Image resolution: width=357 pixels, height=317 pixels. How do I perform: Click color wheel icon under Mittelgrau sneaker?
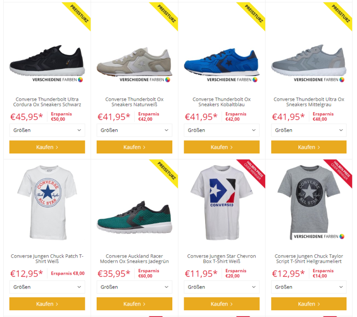[x=342, y=79]
